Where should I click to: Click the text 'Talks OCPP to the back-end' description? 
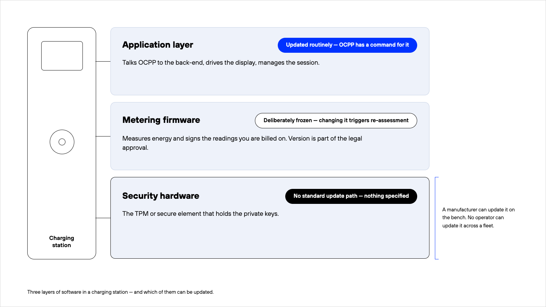pyautogui.click(x=221, y=63)
